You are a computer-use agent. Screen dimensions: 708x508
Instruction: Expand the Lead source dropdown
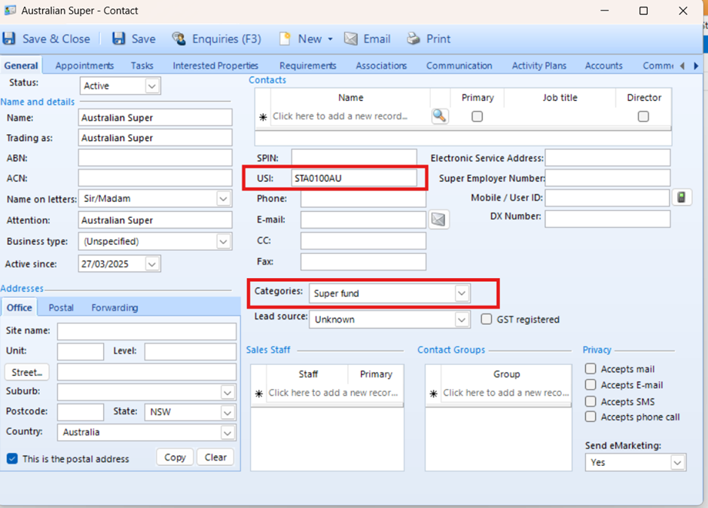click(x=461, y=320)
